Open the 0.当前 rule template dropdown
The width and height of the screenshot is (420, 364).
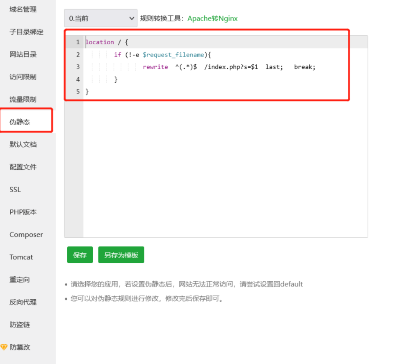click(100, 18)
